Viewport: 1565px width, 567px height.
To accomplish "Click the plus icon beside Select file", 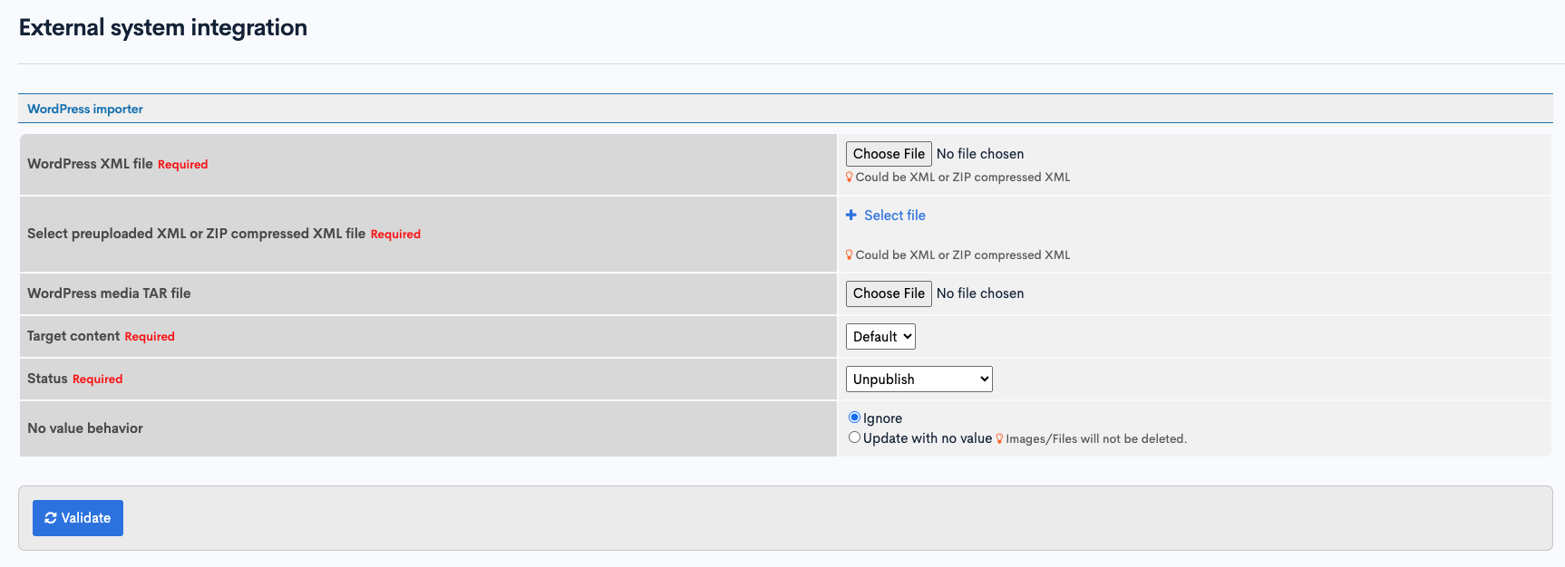I will [x=851, y=216].
